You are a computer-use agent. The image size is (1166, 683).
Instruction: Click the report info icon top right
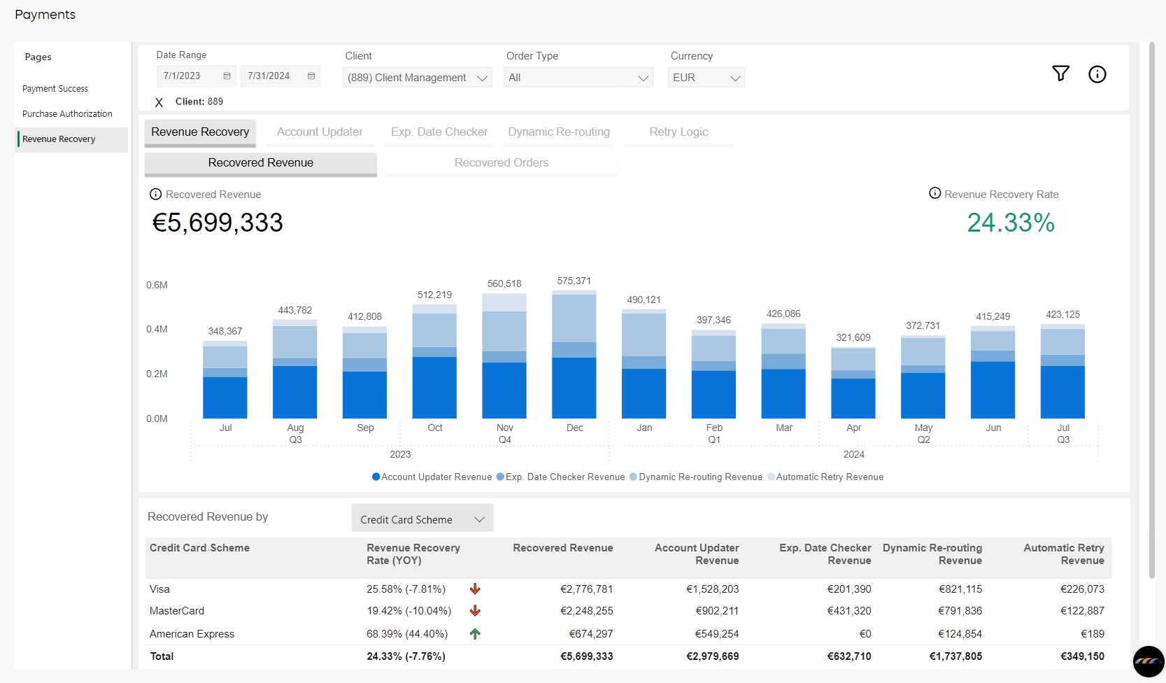1097,74
